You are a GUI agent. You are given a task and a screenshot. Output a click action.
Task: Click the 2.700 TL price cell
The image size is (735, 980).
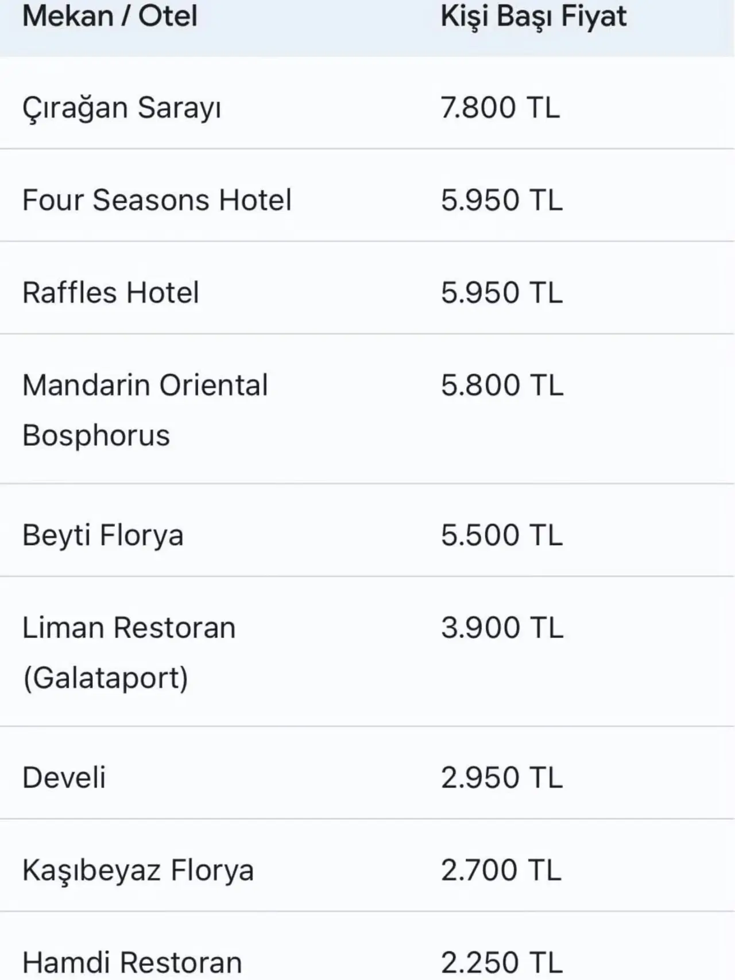click(501, 870)
